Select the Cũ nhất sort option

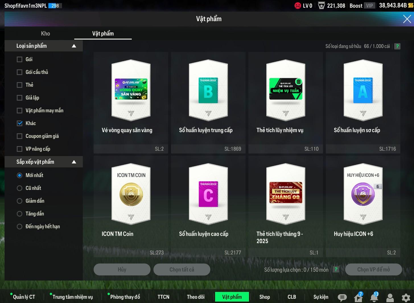[20, 188]
